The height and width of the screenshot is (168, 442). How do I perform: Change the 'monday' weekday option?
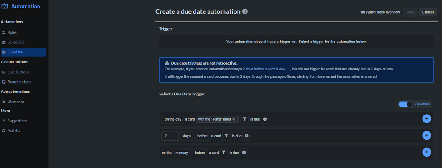pos(182,153)
